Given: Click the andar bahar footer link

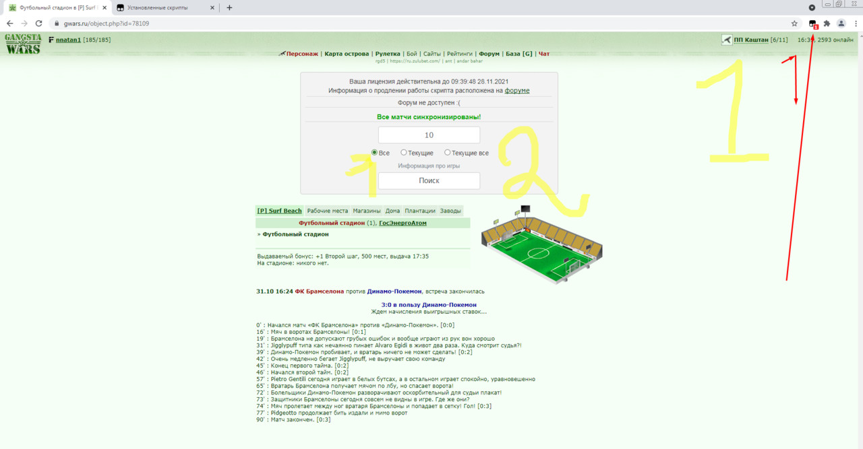Looking at the screenshot, I should pos(469,61).
